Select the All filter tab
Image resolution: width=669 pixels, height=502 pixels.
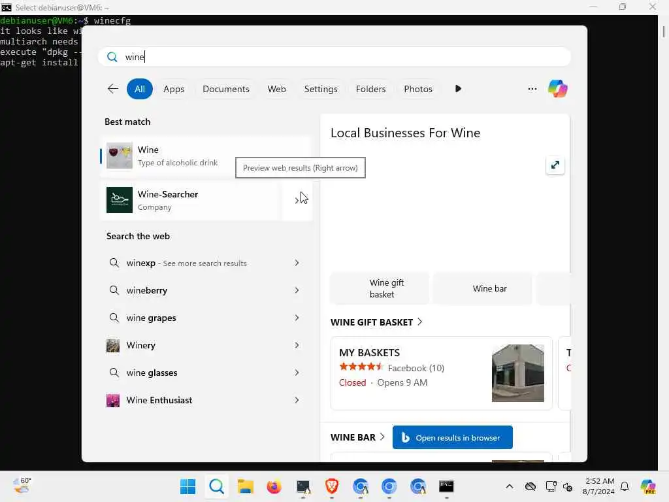pos(140,89)
